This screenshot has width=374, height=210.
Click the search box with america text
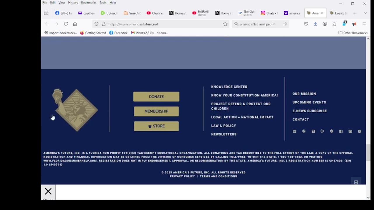pos(260,24)
